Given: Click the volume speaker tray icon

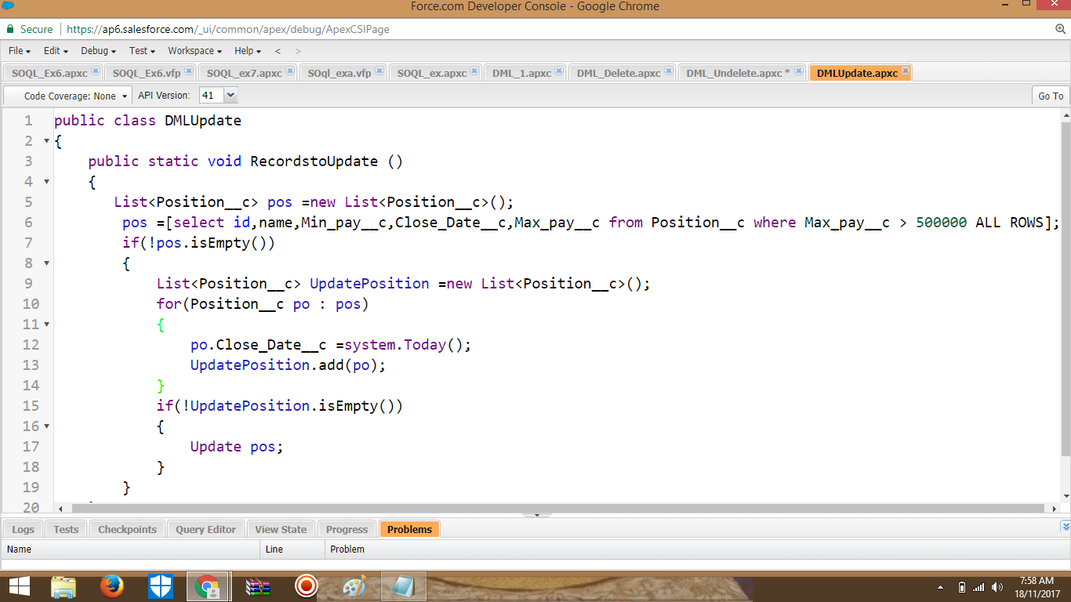Looking at the screenshot, I should (x=997, y=587).
